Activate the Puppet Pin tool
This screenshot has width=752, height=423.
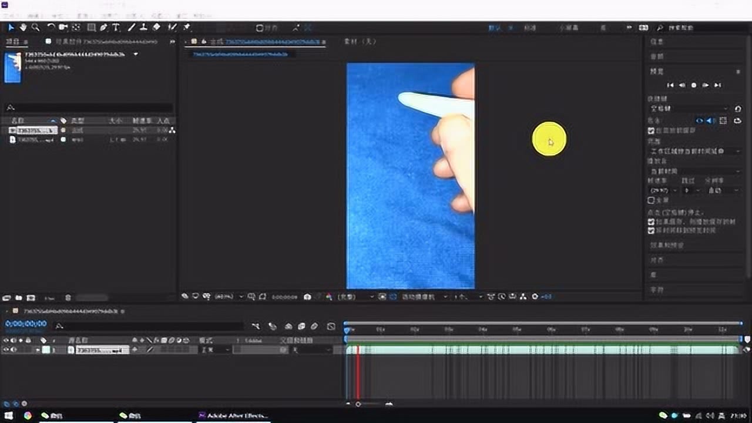[187, 27]
